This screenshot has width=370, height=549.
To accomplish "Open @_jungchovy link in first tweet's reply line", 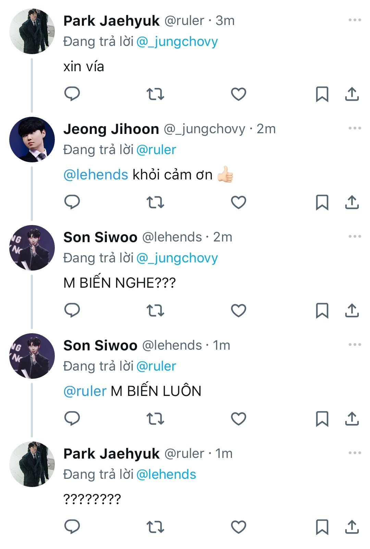I will (177, 42).
